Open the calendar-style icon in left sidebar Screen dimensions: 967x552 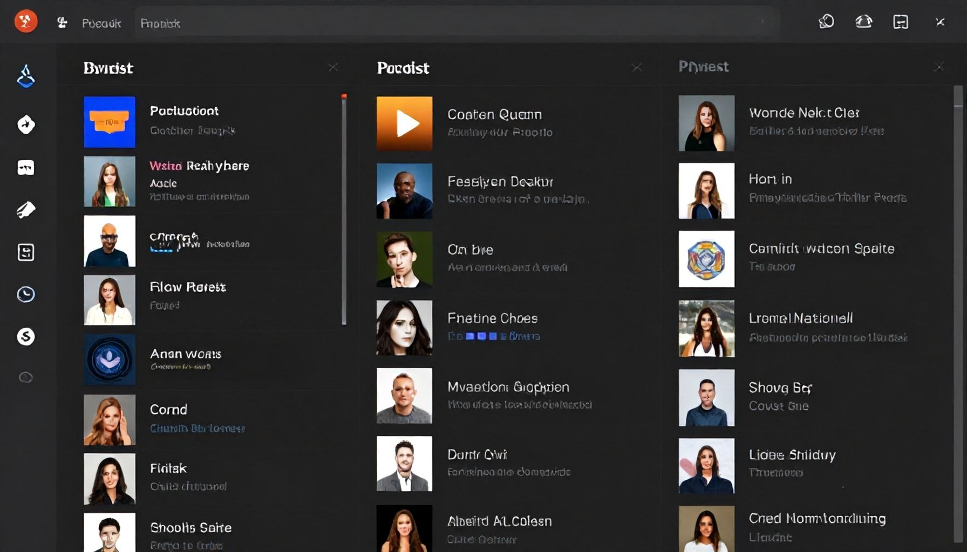[x=25, y=252]
